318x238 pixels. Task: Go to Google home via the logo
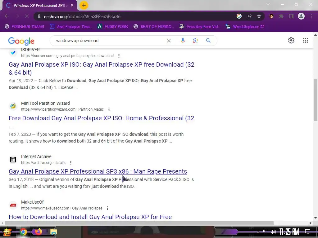tap(21, 41)
